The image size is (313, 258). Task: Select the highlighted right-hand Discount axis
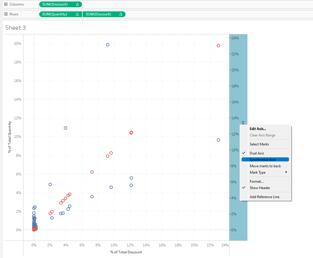coord(238,87)
